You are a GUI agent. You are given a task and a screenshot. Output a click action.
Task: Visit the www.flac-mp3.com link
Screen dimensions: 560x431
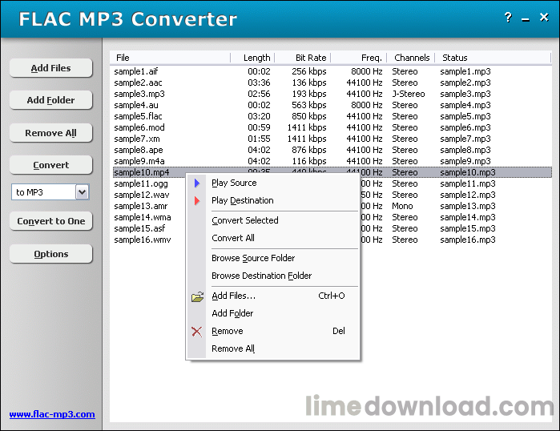point(52,414)
